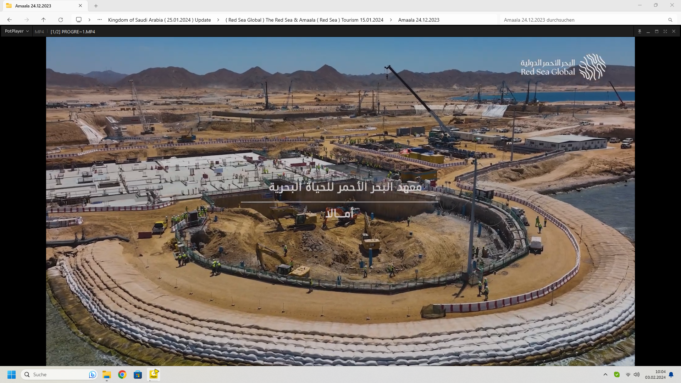
Task: Open Microsoft Store from the taskbar
Action: pos(138,374)
